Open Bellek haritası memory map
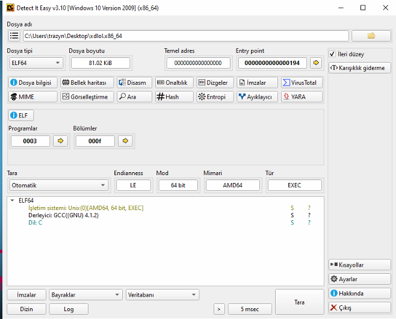The image size is (396, 319). click(x=87, y=82)
